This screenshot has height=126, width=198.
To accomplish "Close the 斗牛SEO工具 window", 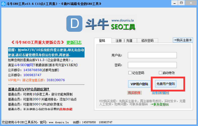I will pos(191,3).
